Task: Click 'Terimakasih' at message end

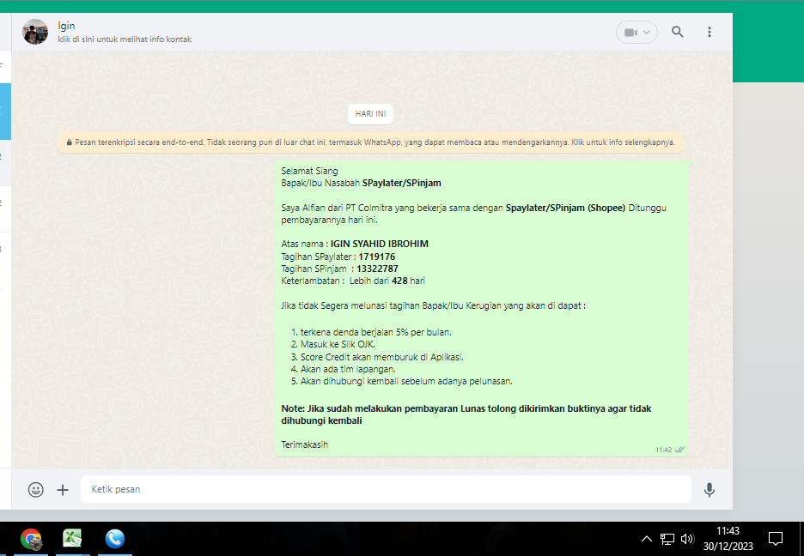Action: click(305, 444)
